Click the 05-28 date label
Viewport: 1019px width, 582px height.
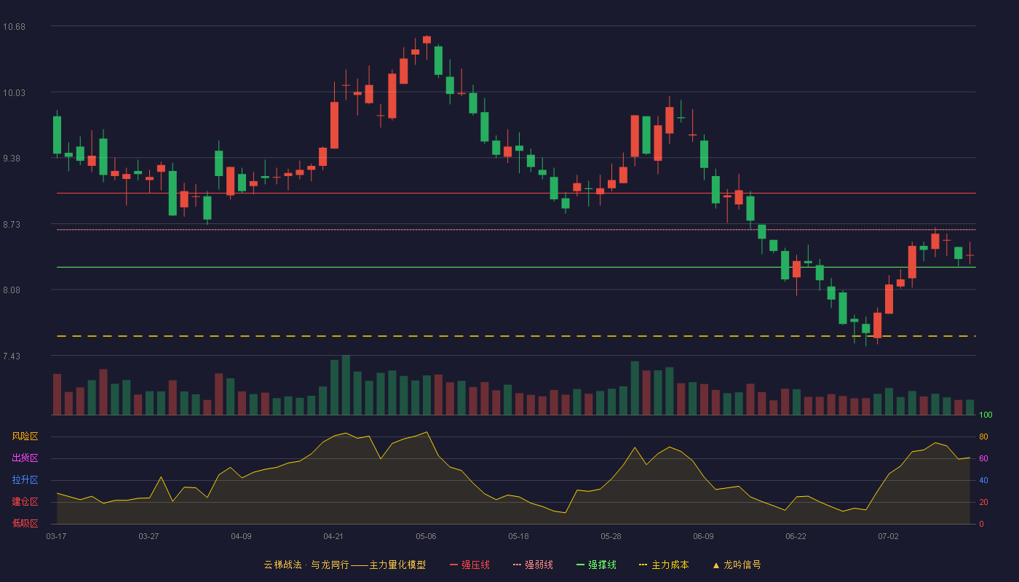pyautogui.click(x=611, y=536)
